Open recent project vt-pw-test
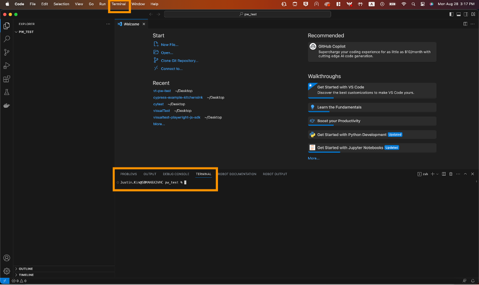 pyautogui.click(x=162, y=91)
